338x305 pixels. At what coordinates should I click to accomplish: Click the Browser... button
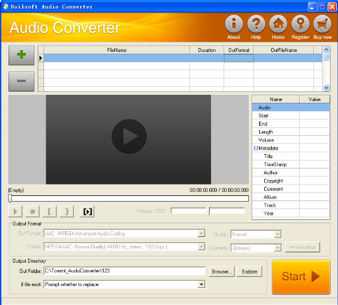click(221, 272)
